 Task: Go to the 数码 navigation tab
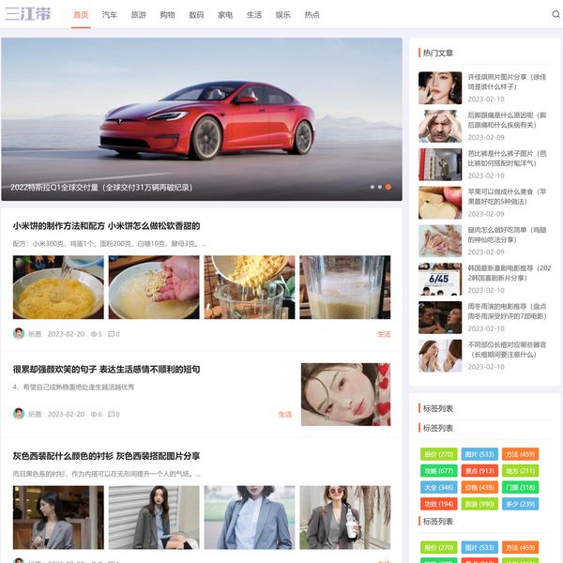pos(196,15)
